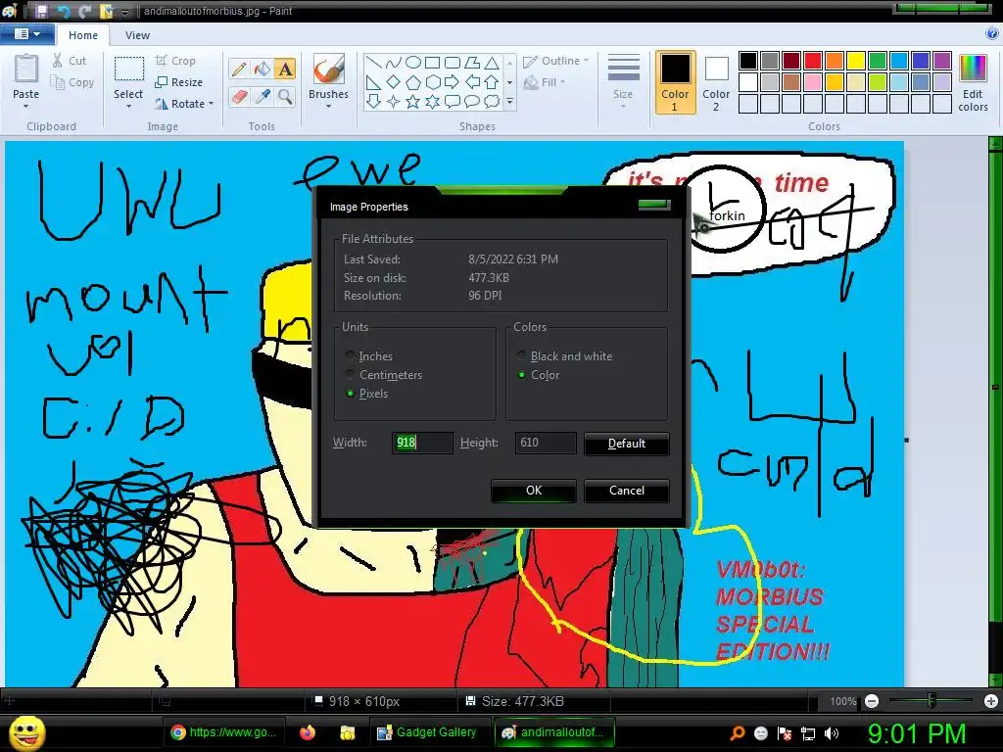Expand the Outline dropdown
The height and width of the screenshot is (752, 1003).
(586, 61)
